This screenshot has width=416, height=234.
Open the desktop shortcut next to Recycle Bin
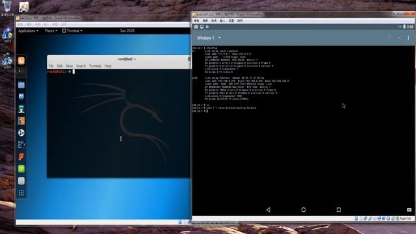(23, 7)
